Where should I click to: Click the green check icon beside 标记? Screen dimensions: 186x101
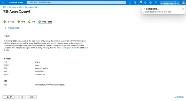pyautogui.click(x=29, y=22)
